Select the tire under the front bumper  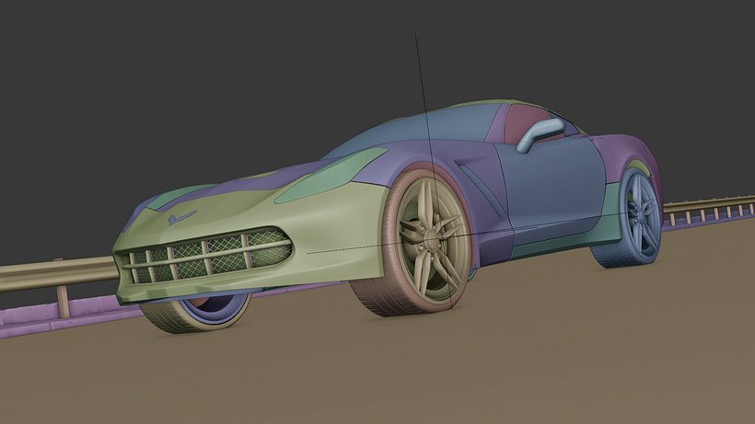195,315
